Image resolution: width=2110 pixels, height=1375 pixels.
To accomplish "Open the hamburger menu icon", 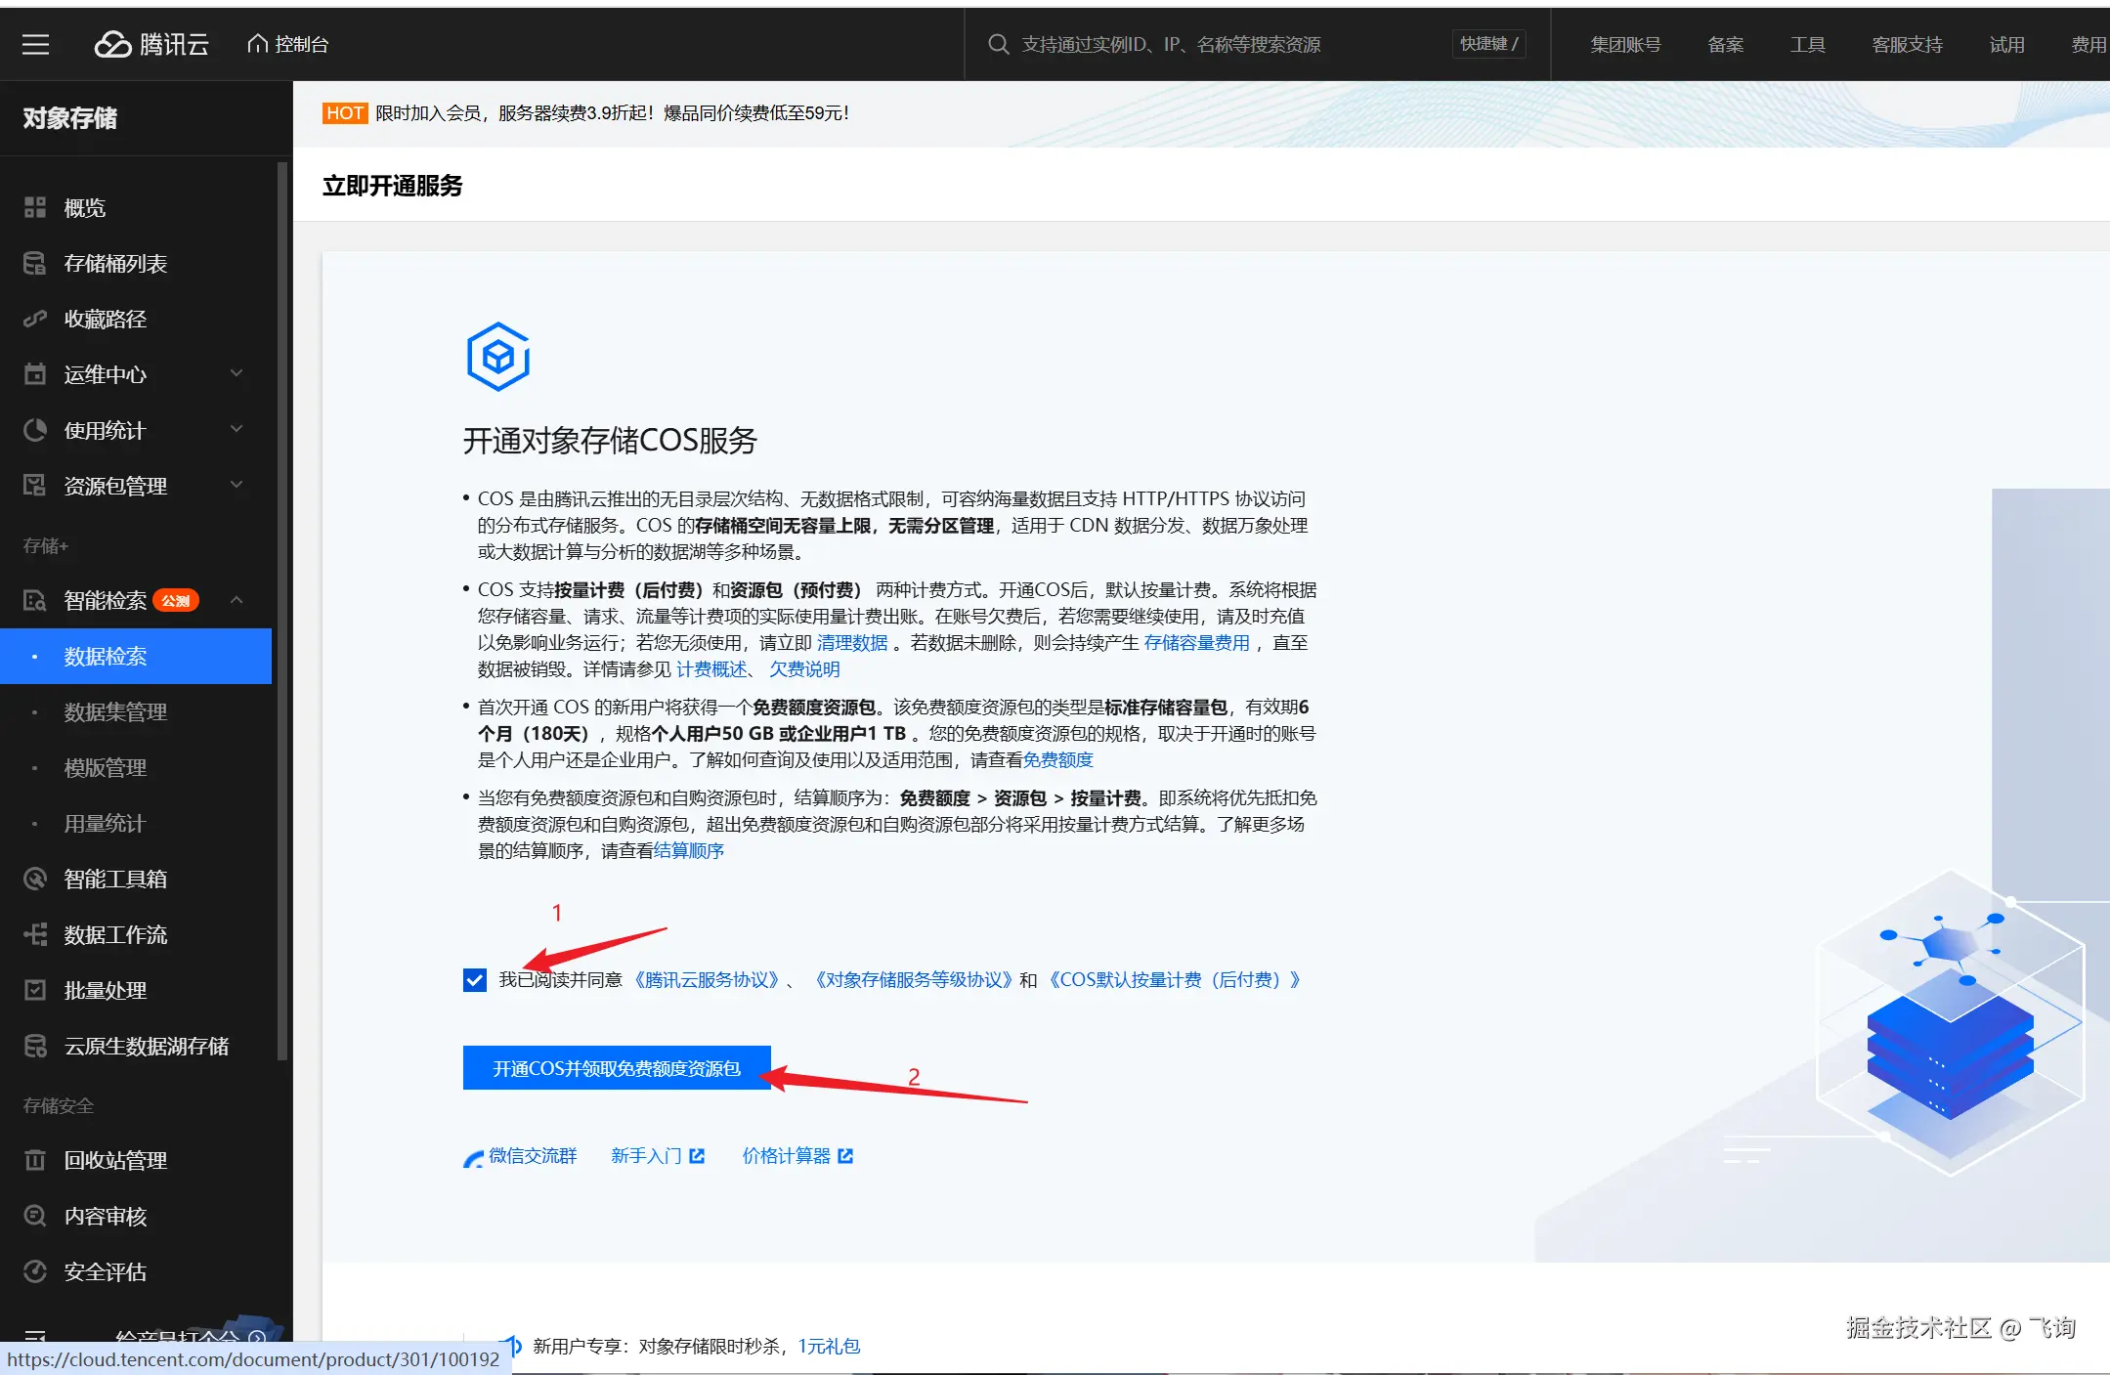I will [x=35, y=44].
